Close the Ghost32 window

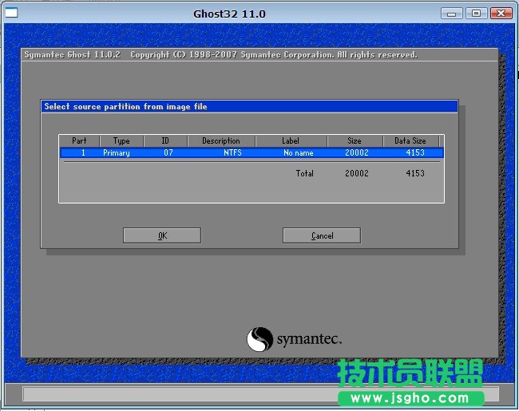[x=501, y=13]
